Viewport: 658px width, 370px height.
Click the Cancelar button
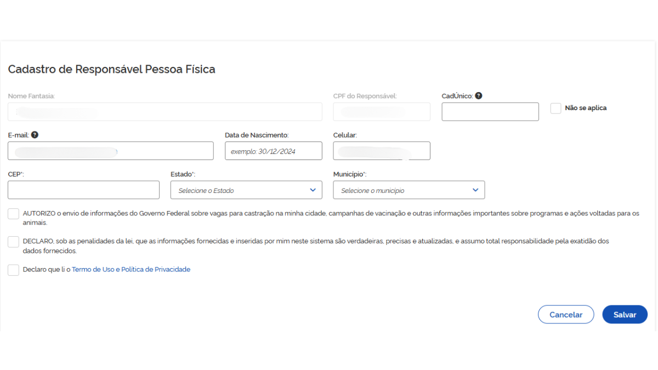(x=566, y=314)
